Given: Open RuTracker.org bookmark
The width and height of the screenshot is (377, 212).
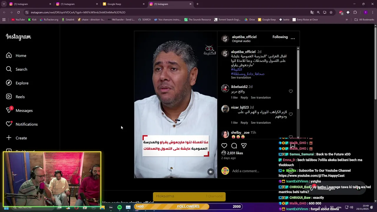Looking at the screenshot, I should (49, 20).
